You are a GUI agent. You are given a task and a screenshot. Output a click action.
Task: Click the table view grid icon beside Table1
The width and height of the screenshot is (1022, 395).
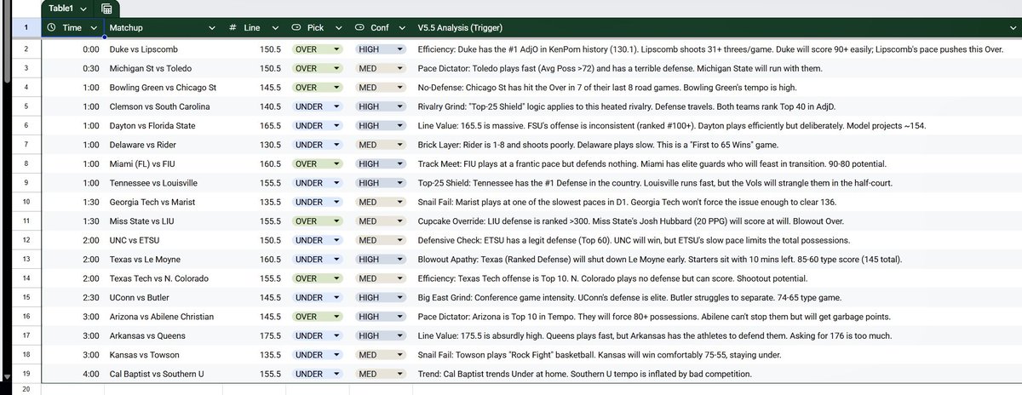(x=107, y=9)
